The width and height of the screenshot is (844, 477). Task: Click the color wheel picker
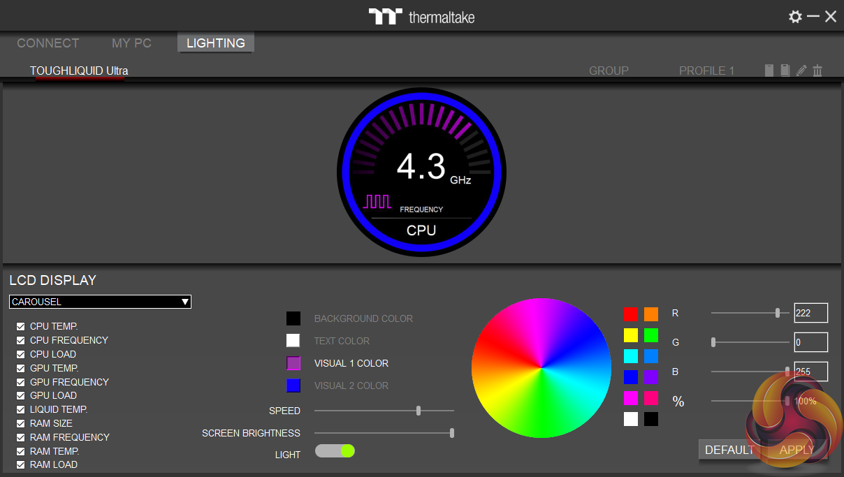pyautogui.click(x=541, y=367)
